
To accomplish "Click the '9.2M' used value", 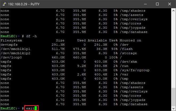I will 81,66.
